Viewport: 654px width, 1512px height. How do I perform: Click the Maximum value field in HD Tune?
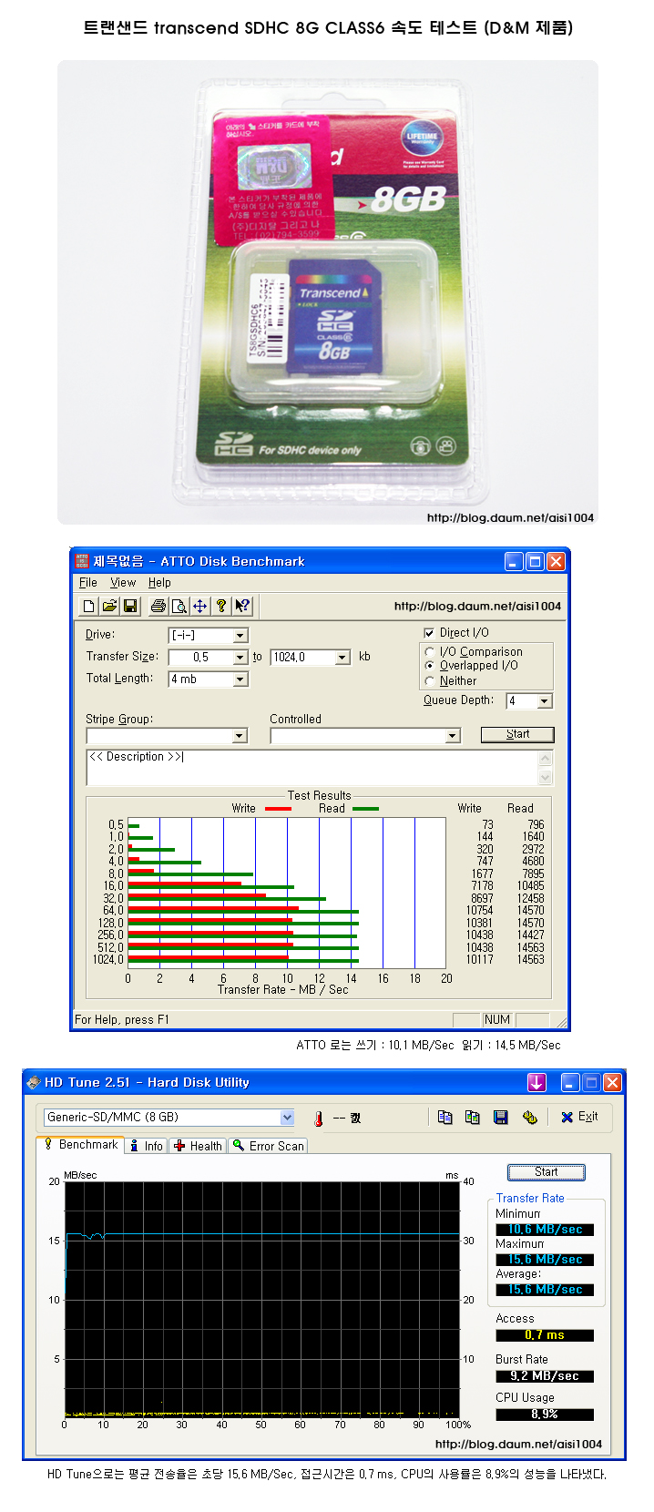click(x=545, y=1260)
